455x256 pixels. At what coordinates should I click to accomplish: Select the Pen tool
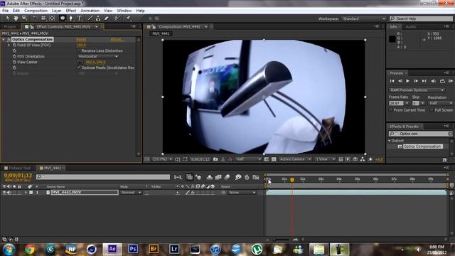[71, 18]
